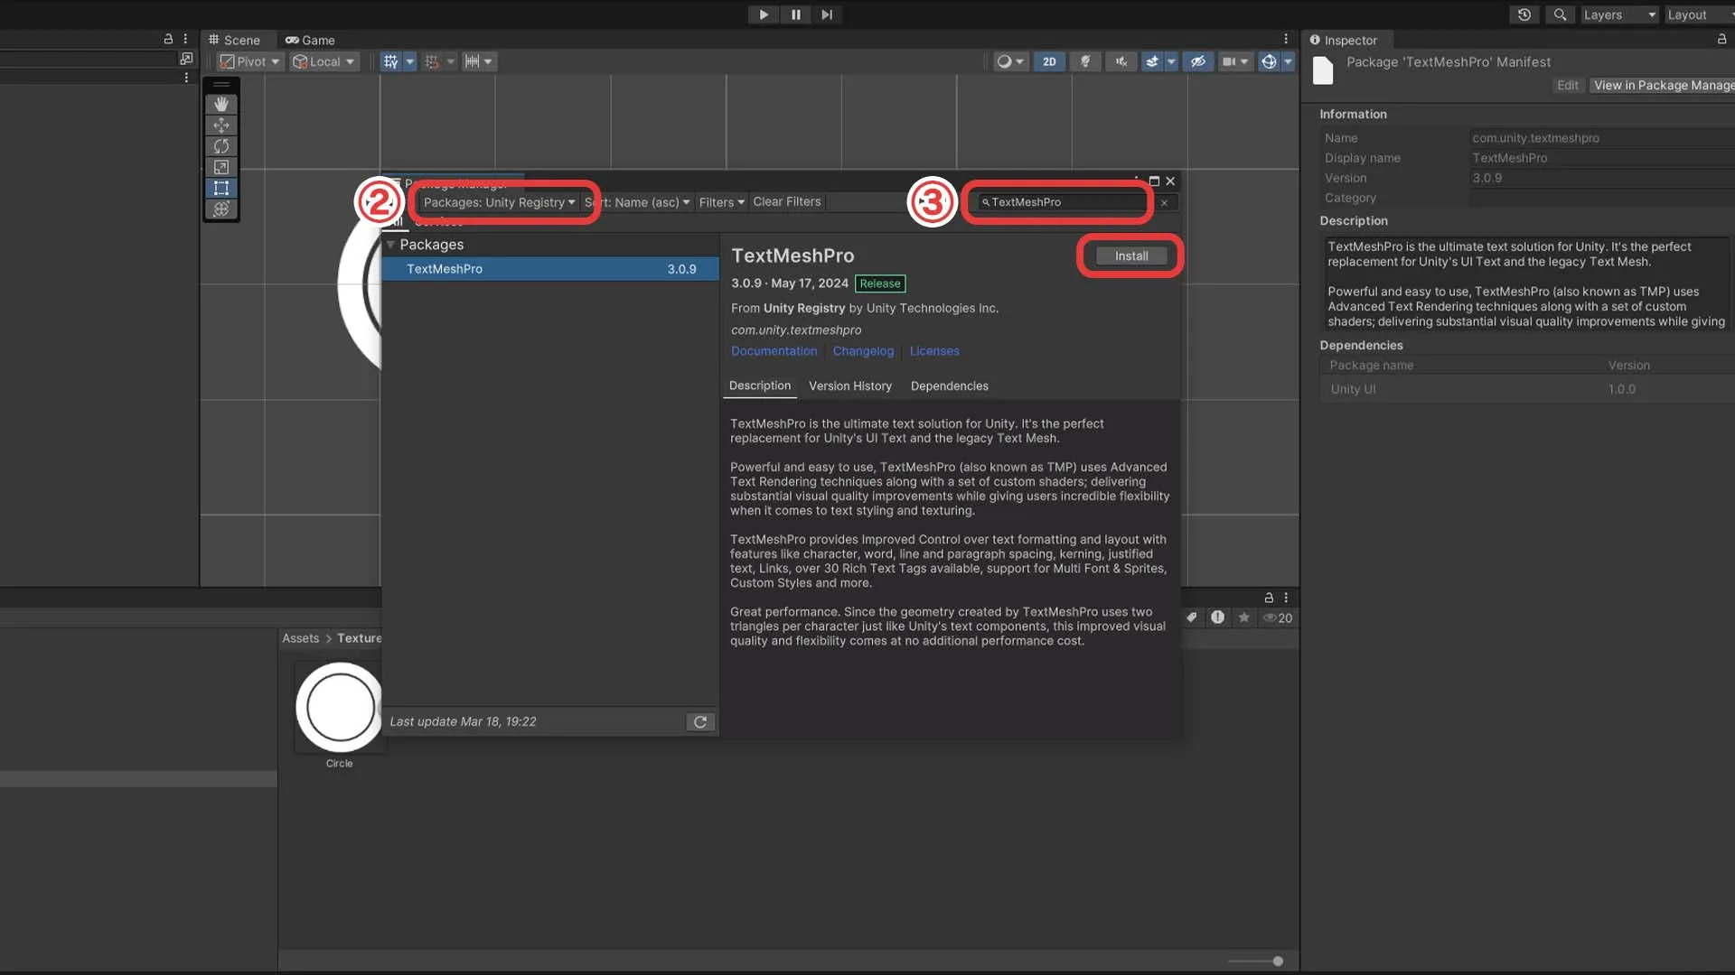Click Clear Filters button

(x=787, y=202)
